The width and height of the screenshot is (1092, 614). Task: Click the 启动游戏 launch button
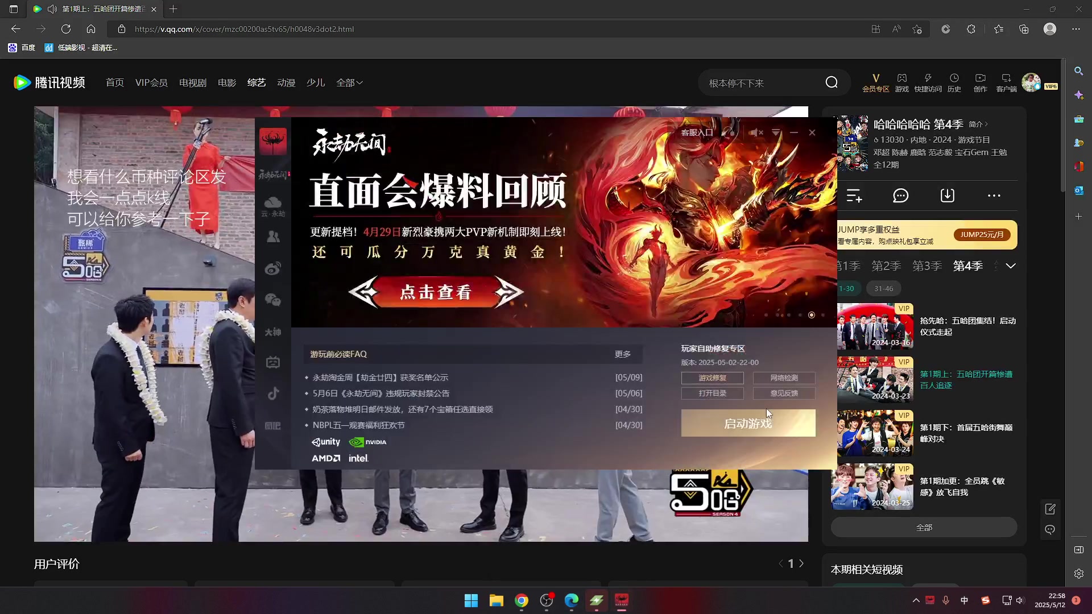pos(748,424)
